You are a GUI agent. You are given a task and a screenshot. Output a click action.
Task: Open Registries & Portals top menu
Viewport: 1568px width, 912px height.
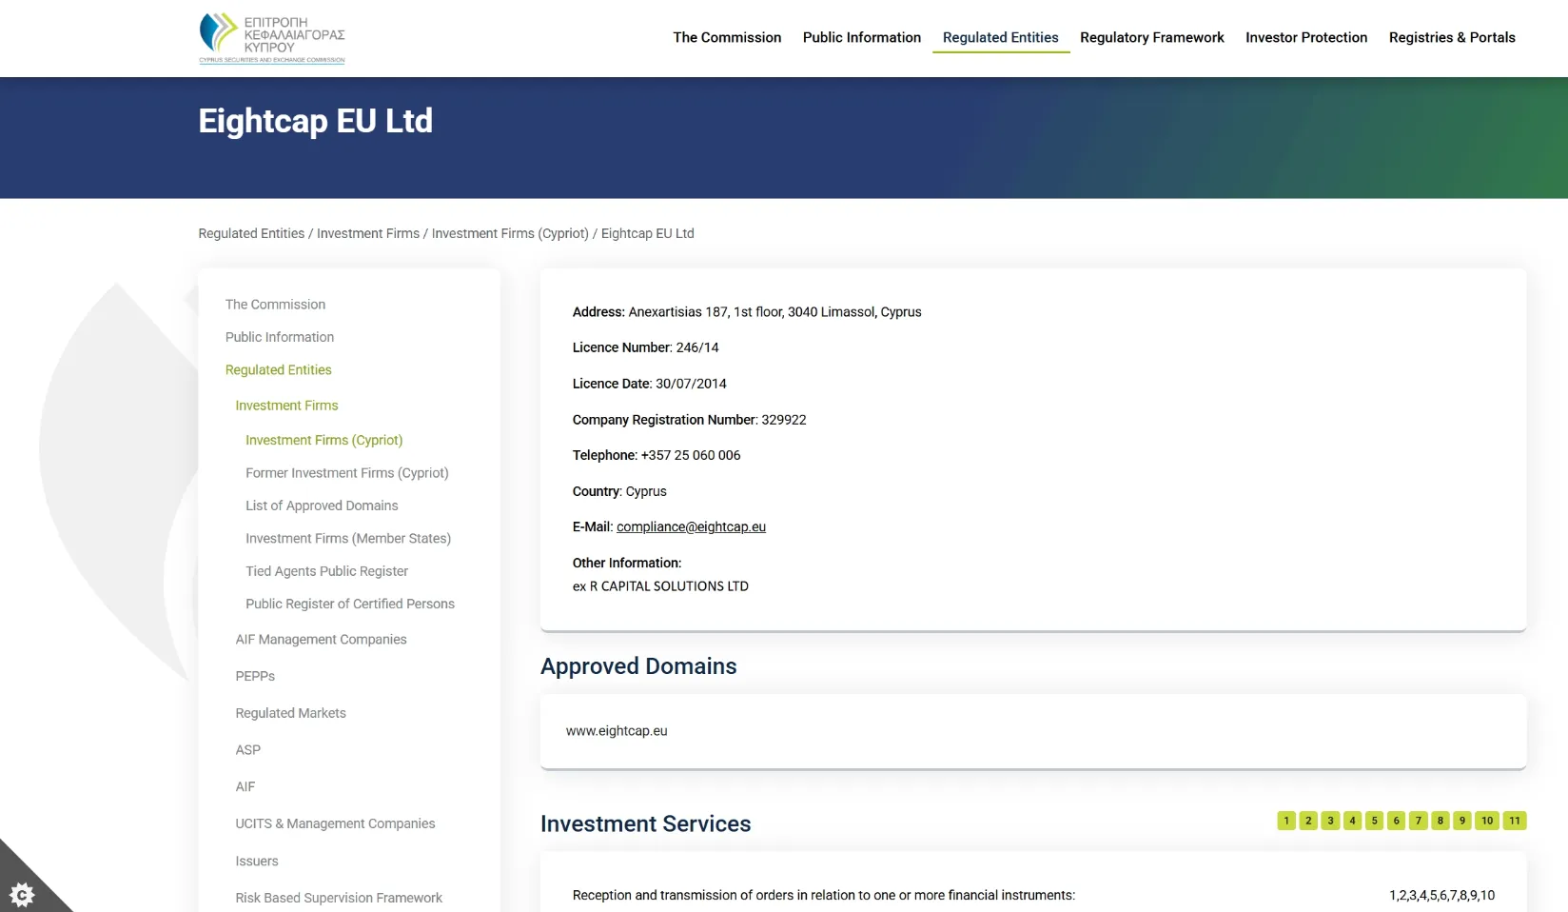tap(1451, 37)
